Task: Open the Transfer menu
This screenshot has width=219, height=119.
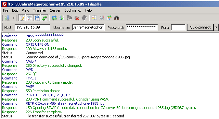Action: (x=40, y=10)
